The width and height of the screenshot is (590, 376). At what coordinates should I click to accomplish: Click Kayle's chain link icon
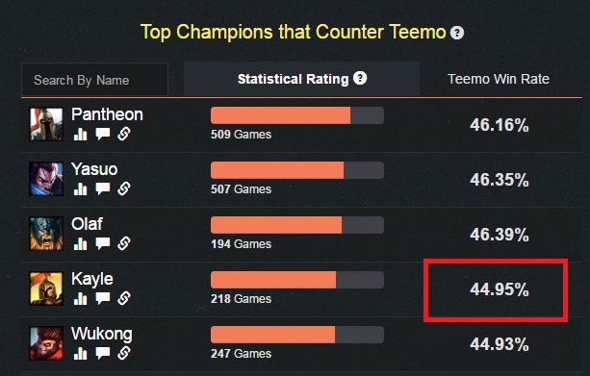[124, 298]
